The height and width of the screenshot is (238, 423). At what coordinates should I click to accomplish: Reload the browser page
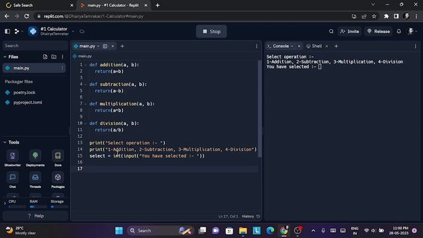point(26,16)
